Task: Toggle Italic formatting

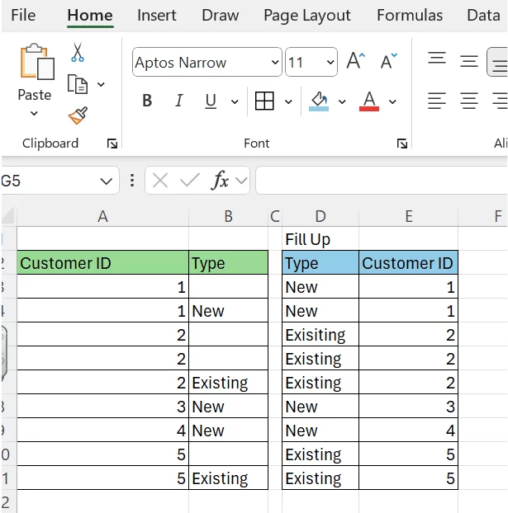Action: [x=179, y=101]
